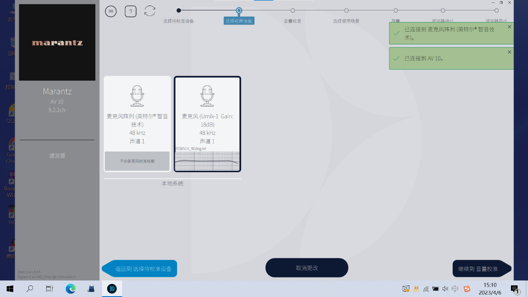Select the 麦克风阵列 (英特尔 智音技术) microphone card
The image size is (528, 297).
[137, 124]
